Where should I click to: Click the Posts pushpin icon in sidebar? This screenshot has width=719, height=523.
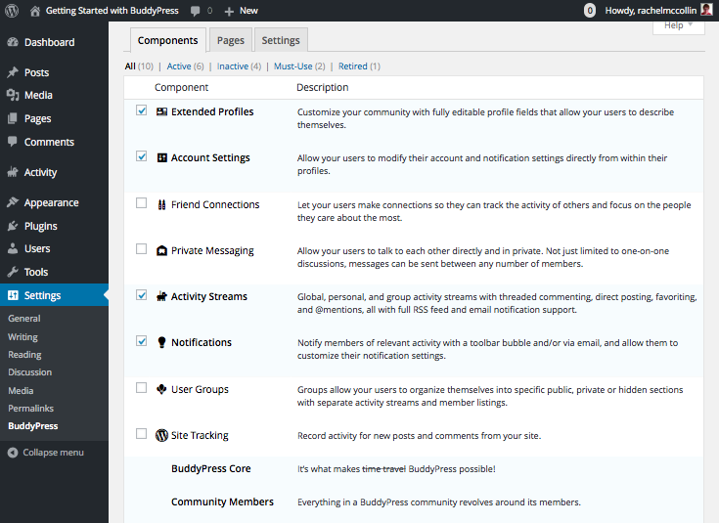click(13, 72)
